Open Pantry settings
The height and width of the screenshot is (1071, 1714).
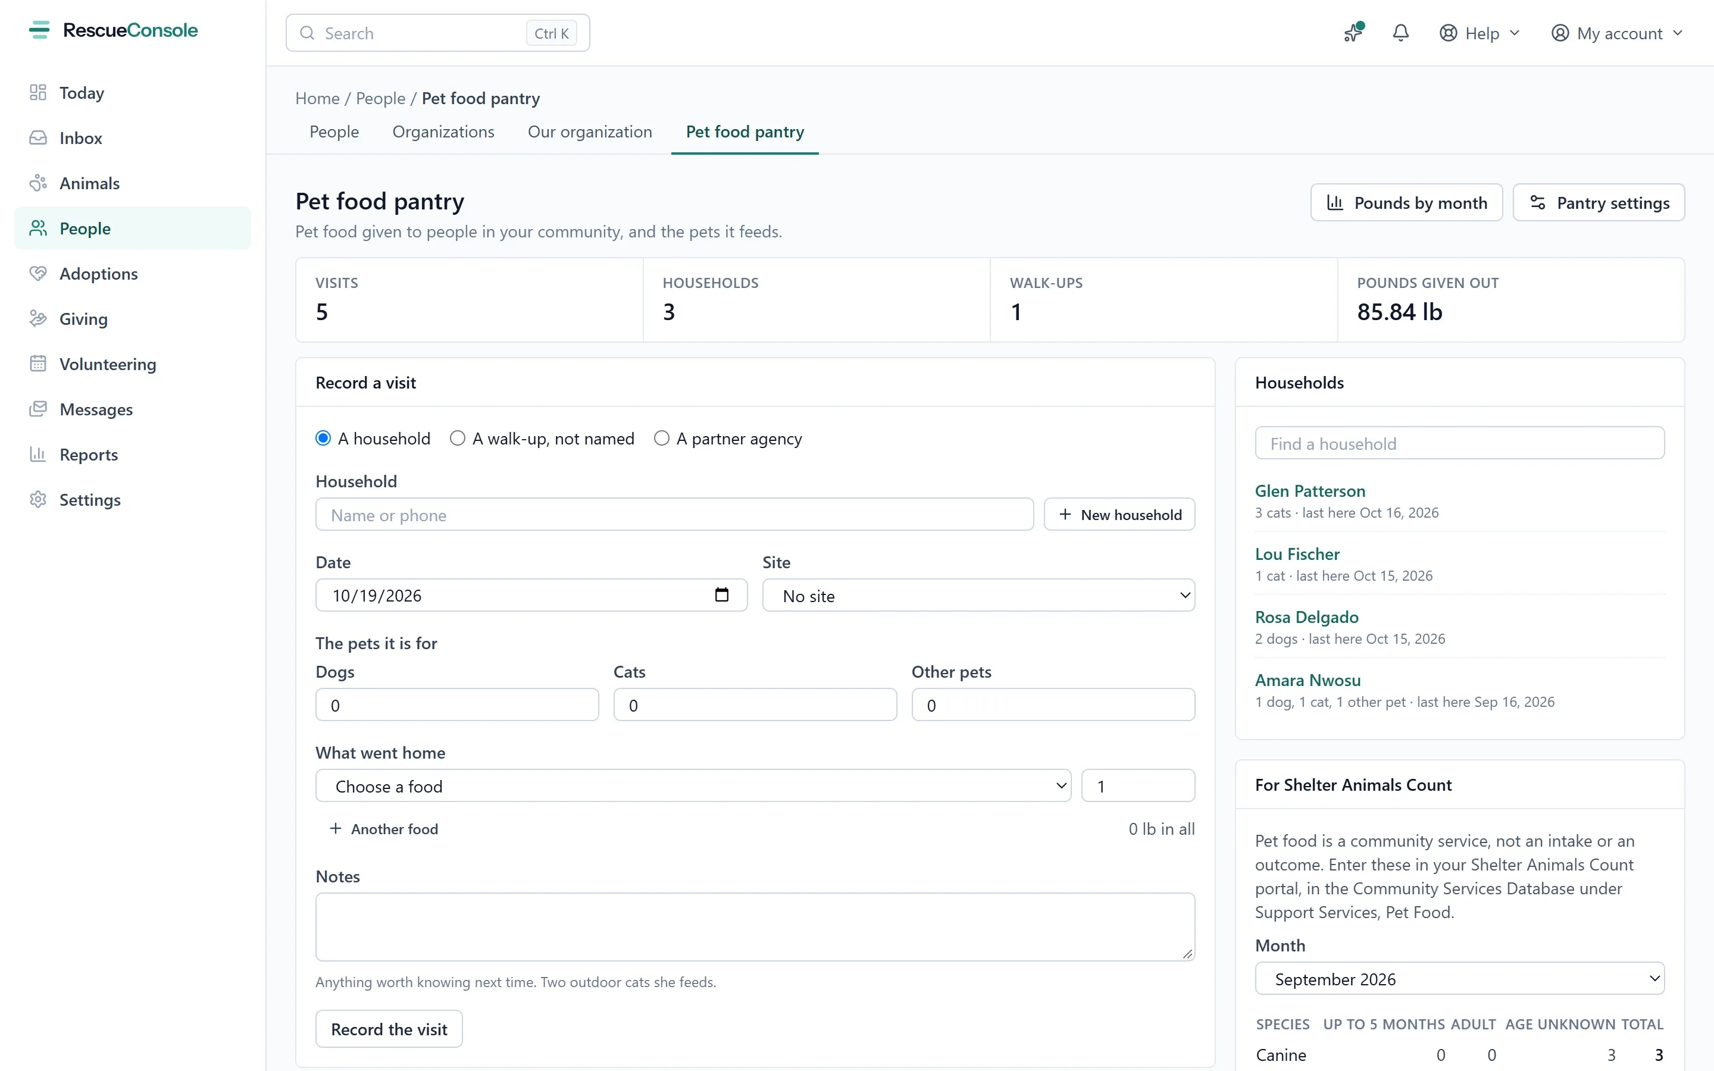1599,202
